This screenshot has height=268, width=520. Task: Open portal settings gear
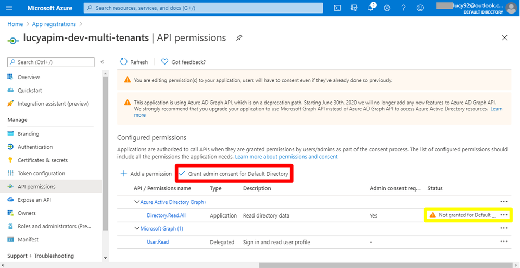pos(387,8)
